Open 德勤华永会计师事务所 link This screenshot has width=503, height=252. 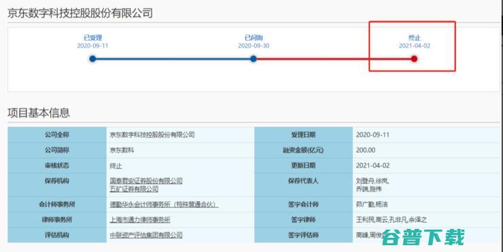coord(164,204)
